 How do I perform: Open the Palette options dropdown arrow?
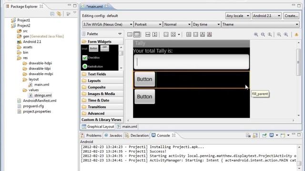[120, 34]
